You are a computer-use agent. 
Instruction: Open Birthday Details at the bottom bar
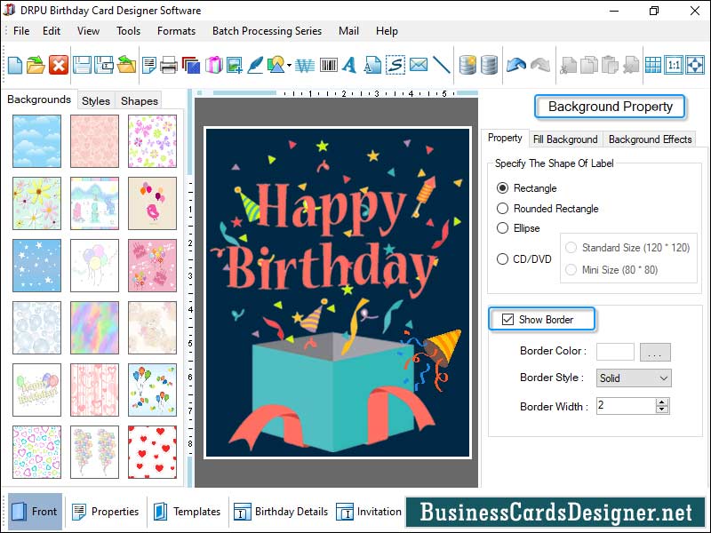coord(291,512)
